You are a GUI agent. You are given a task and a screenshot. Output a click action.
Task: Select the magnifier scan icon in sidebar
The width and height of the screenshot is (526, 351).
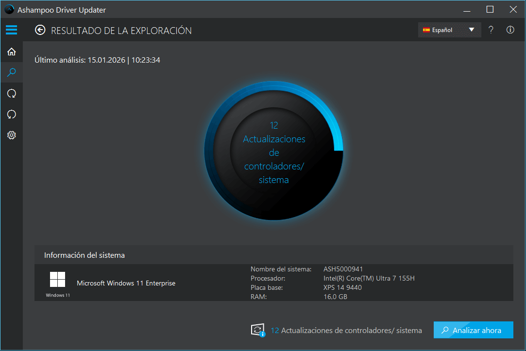tap(11, 73)
